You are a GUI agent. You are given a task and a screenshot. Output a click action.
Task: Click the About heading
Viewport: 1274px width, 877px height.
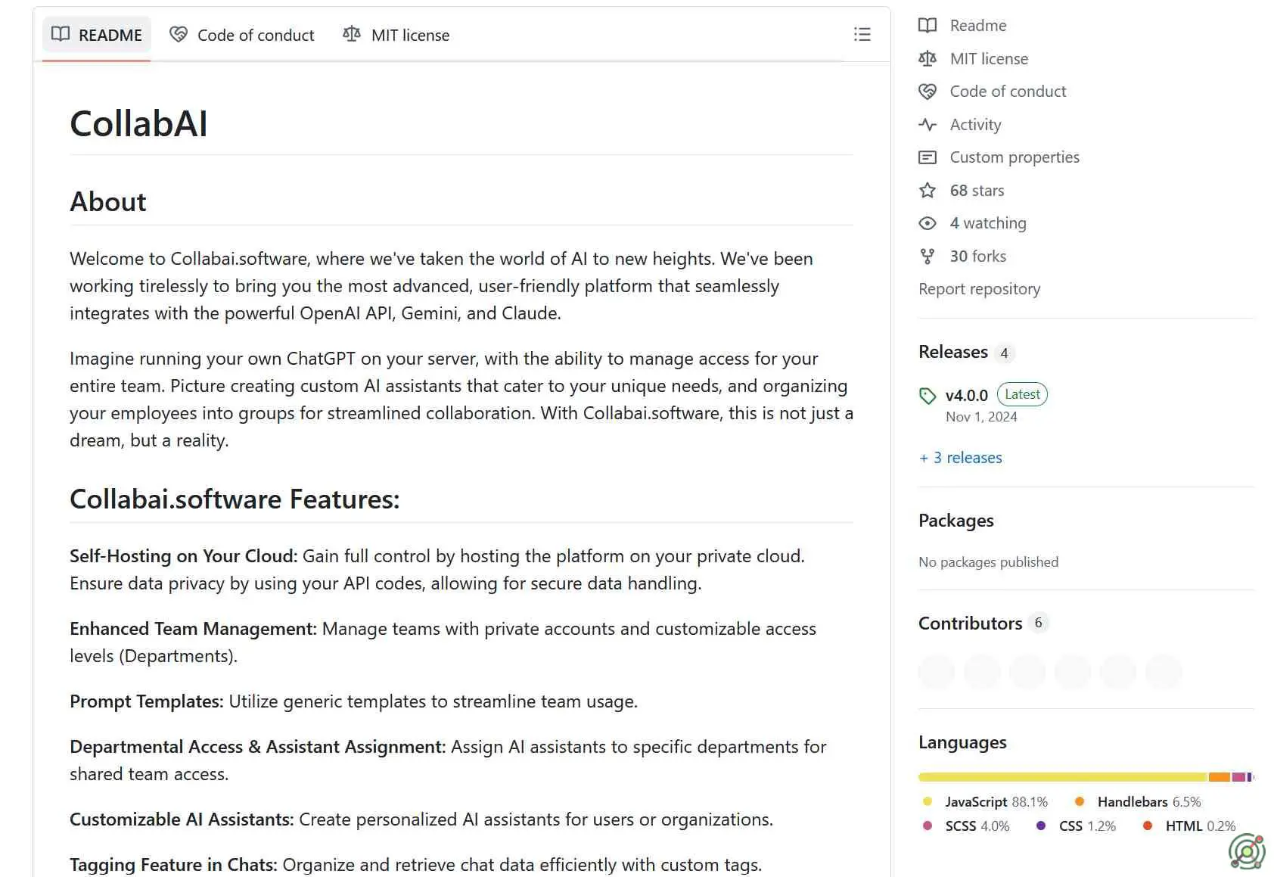(x=107, y=201)
